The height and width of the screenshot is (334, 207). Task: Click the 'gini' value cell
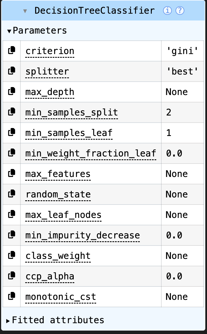182,51
